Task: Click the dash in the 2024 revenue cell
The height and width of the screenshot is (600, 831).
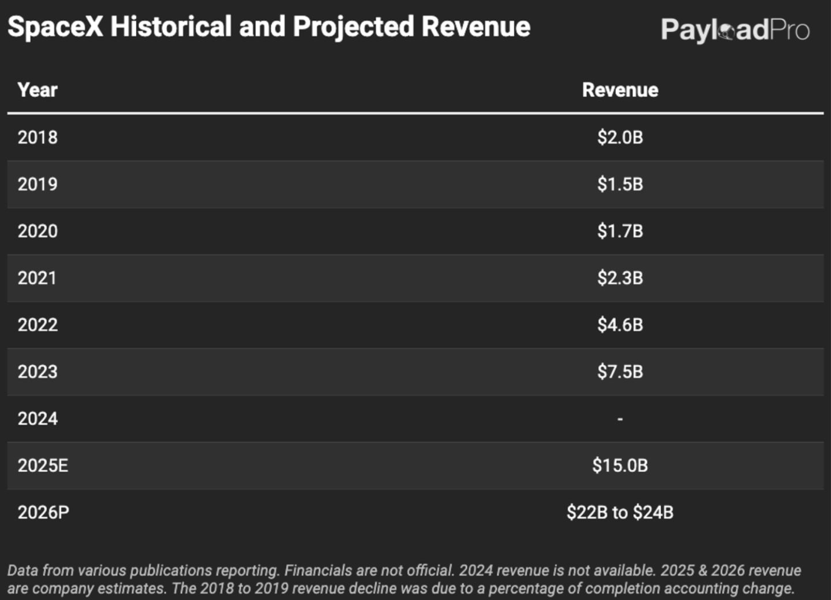Action: 620,419
